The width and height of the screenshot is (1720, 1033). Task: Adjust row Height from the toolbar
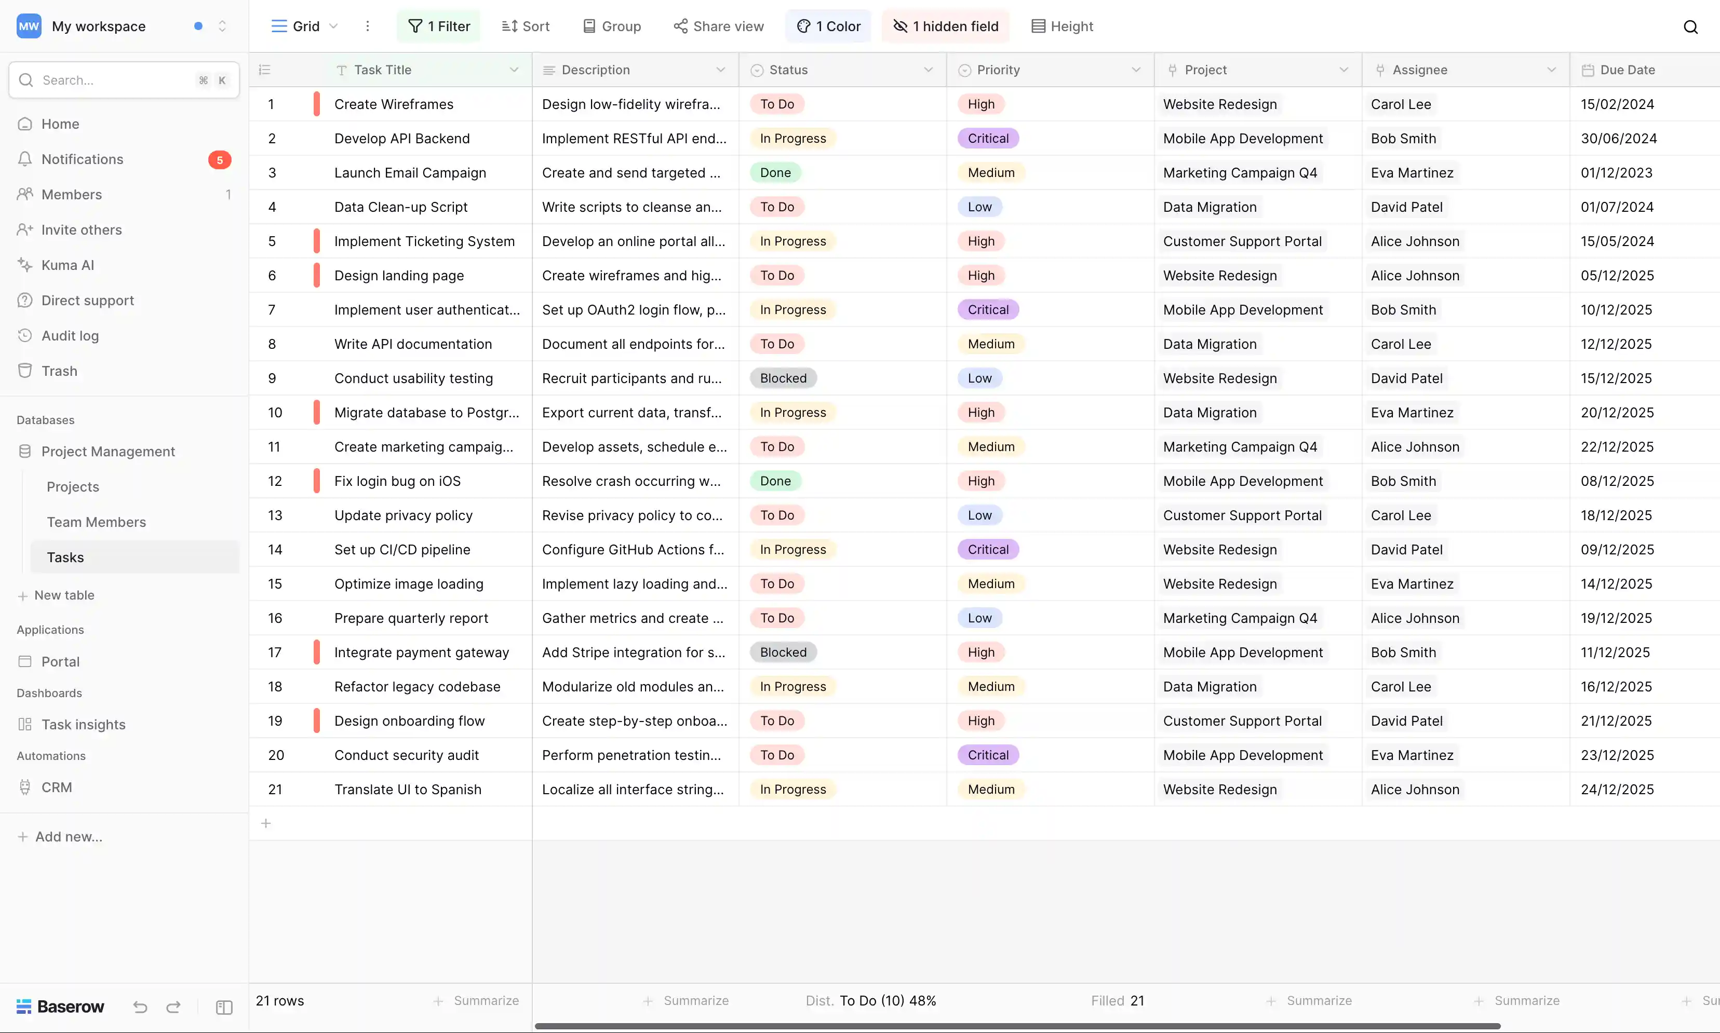coord(1061,26)
